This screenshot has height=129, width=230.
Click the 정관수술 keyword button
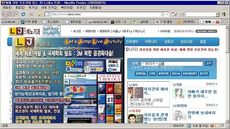click(176, 74)
